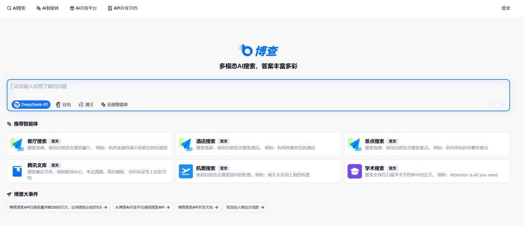This screenshot has width=524, height=226.
Task: Click the 腾讯文库 agent icon
Action: click(x=17, y=171)
